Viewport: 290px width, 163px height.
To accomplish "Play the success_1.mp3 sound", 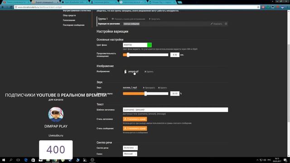I will coord(149,88).
